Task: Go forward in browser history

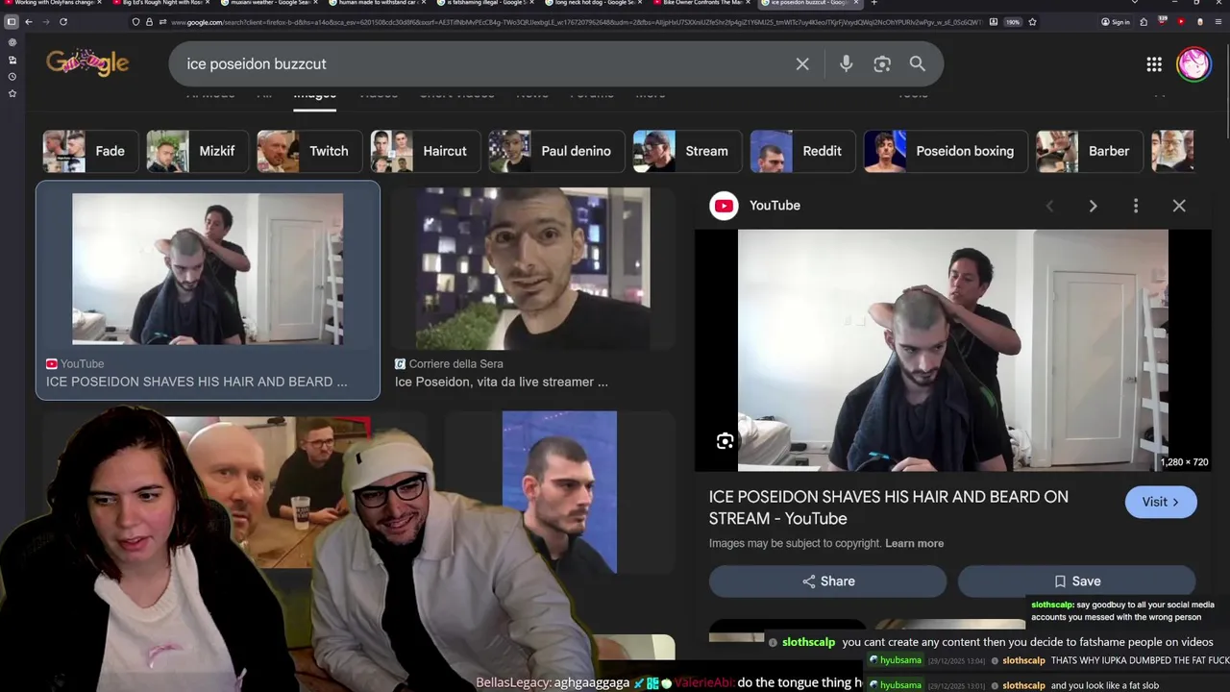Action: click(x=46, y=21)
